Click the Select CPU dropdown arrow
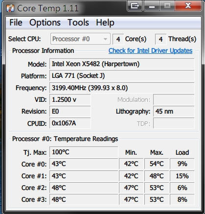The image size is (205, 214). 105,39
